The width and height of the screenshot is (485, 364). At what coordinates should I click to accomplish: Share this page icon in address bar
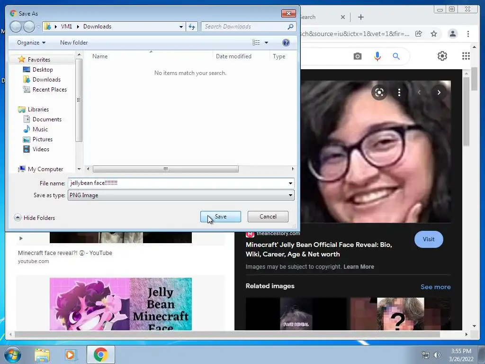coord(418,34)
